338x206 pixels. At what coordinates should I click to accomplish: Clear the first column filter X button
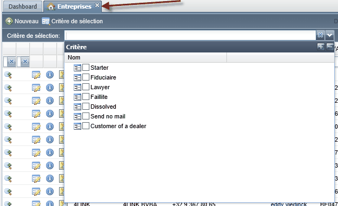11,62
